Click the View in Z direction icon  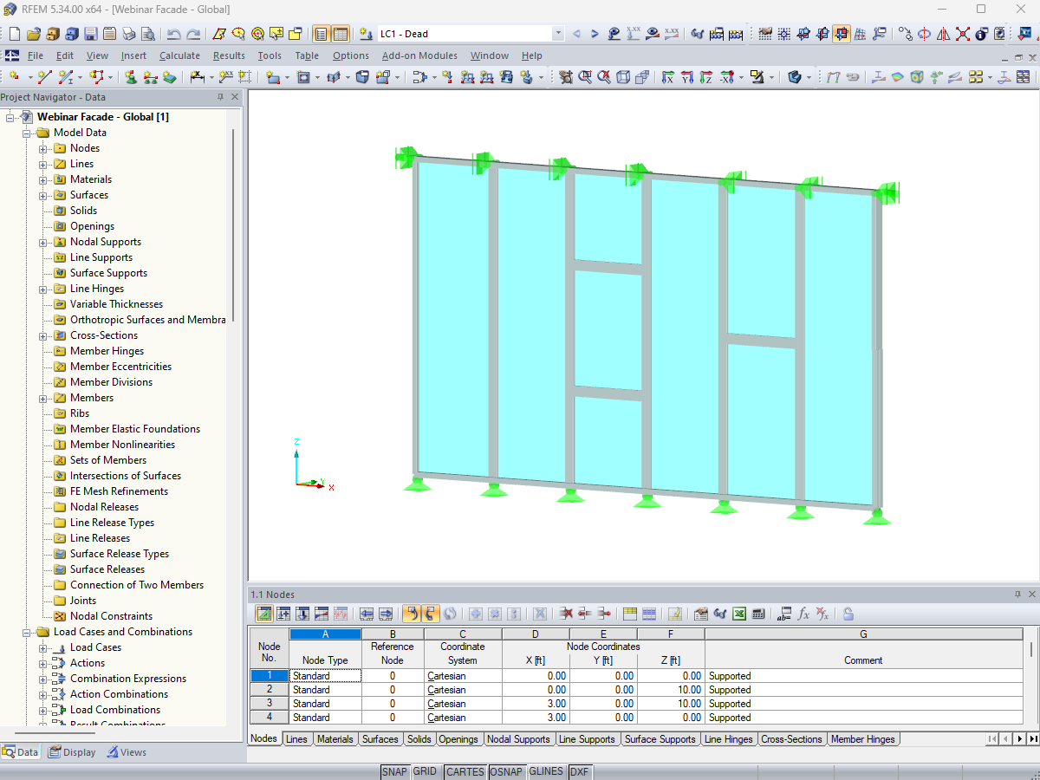click(x=705, y=77)
